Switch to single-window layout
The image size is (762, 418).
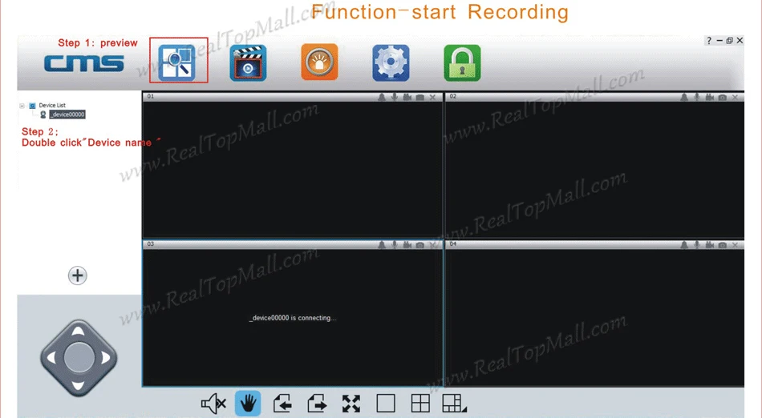point(386,404)
